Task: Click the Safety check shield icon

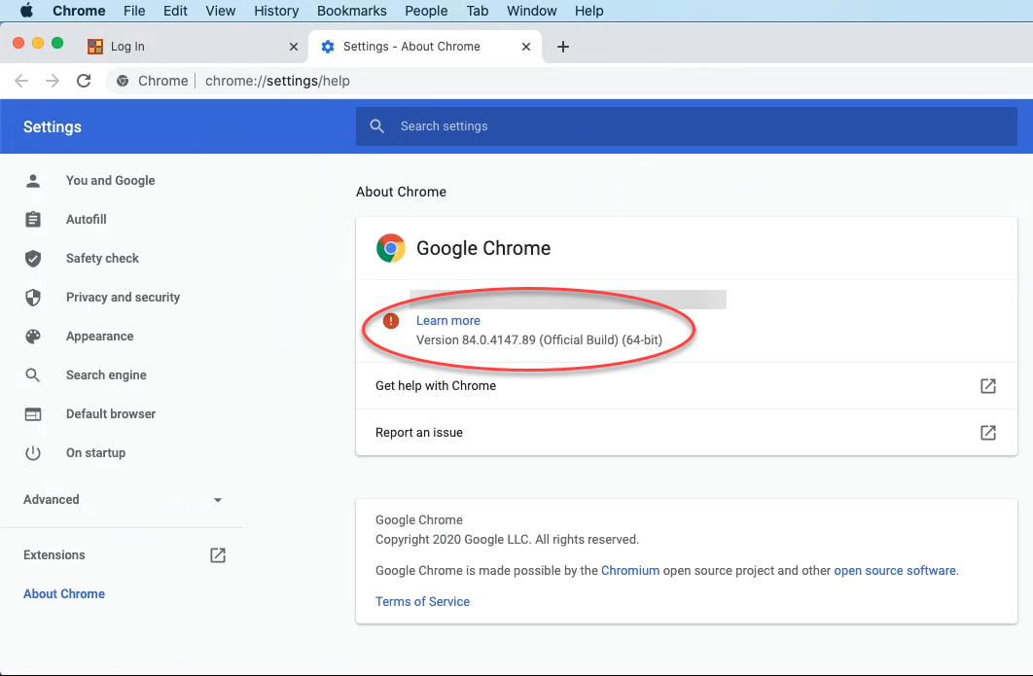Action: tap(33, 259)
